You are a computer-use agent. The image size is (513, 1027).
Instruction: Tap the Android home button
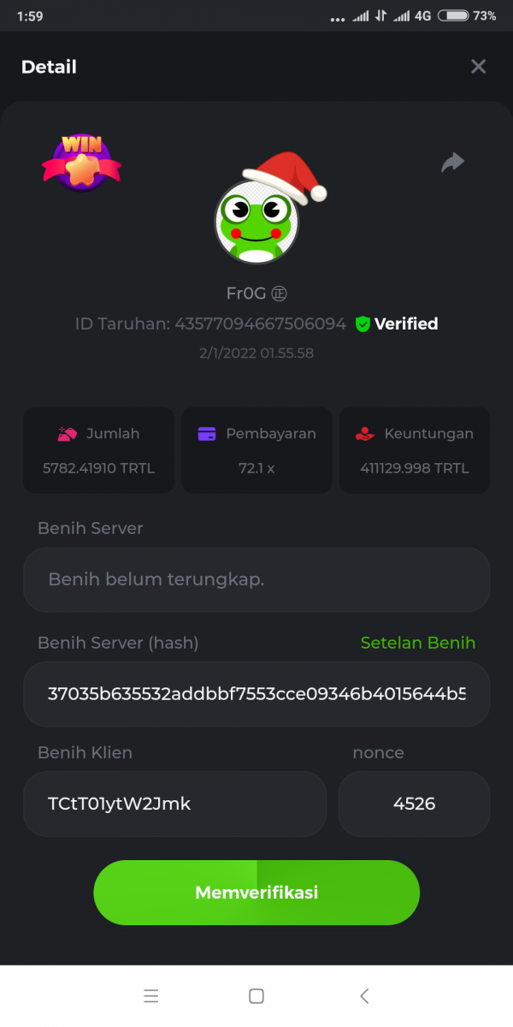(256, 995)
